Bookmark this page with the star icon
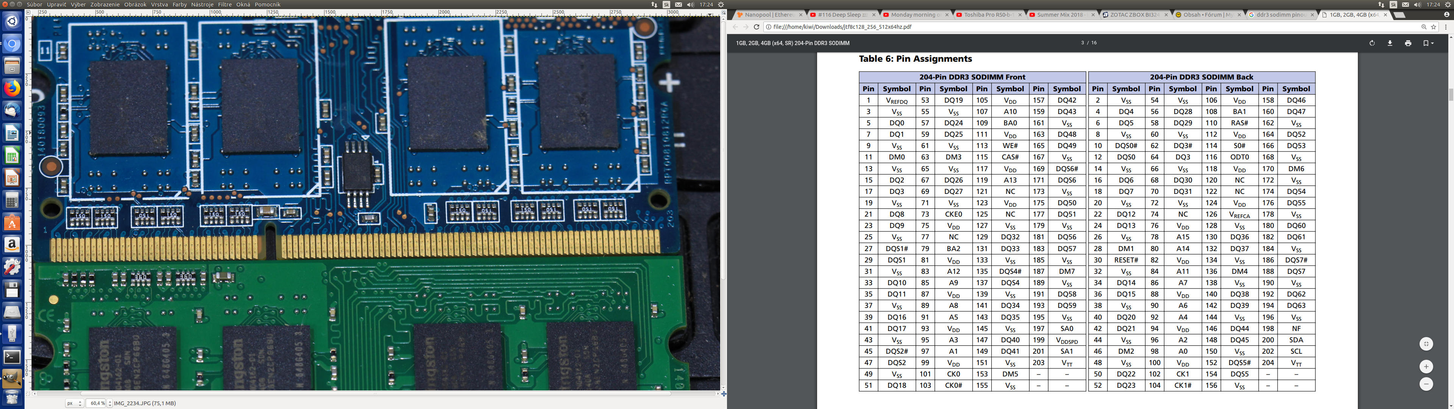This screenshot has width=1454, height=409. pos(1433,27)
